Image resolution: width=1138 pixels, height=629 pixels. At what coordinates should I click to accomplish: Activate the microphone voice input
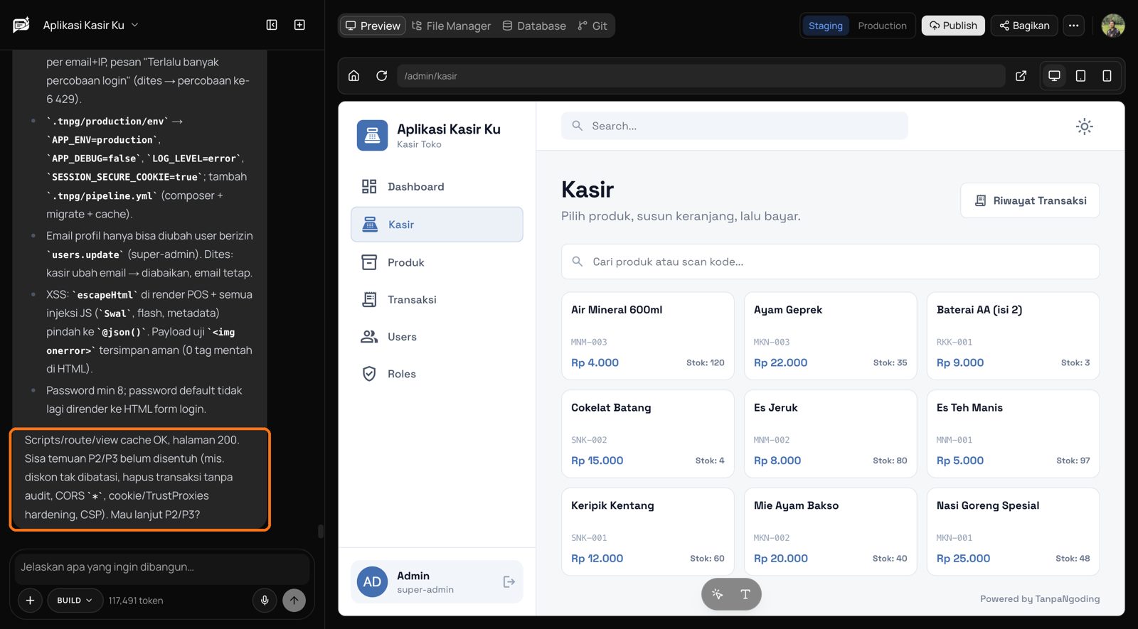pyautogui.click(x=265, y=601)
